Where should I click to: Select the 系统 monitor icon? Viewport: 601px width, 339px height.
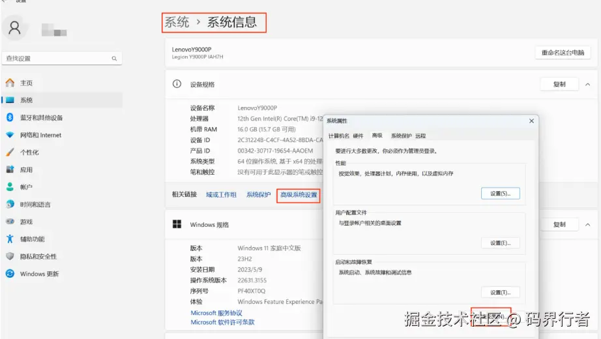point(10,100)
